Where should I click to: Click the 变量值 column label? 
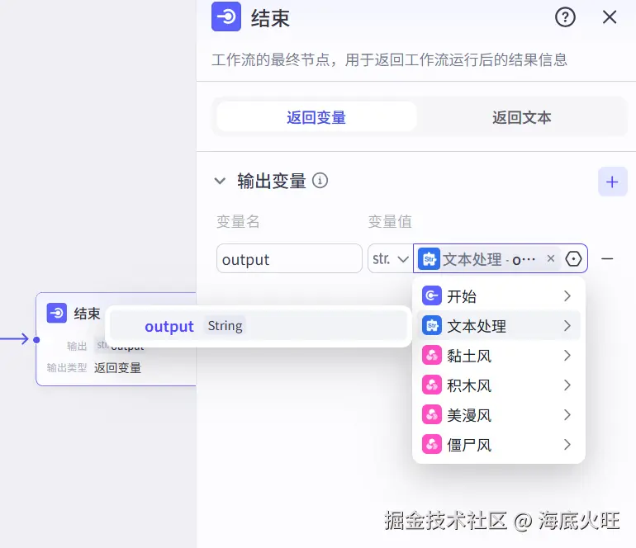[390, 222]
